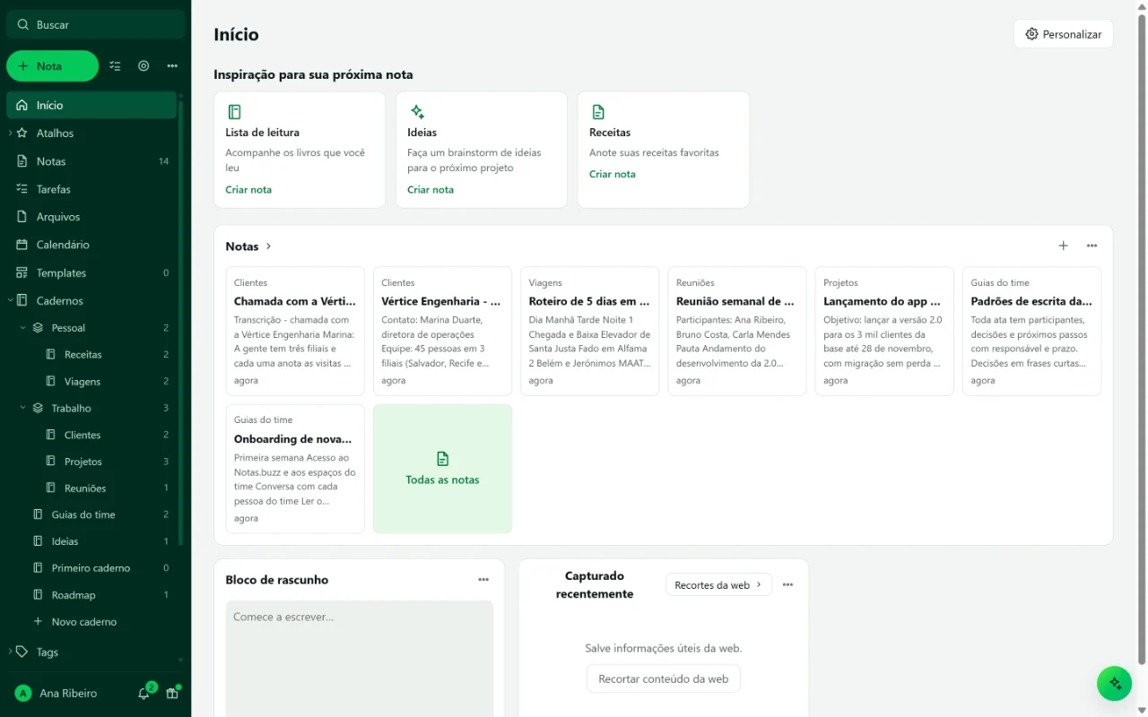Image resolution: width=1148 pixels, height=717 pixels.
Task: Click the target icon next to Nota button
Action: (x=143, y=66)
